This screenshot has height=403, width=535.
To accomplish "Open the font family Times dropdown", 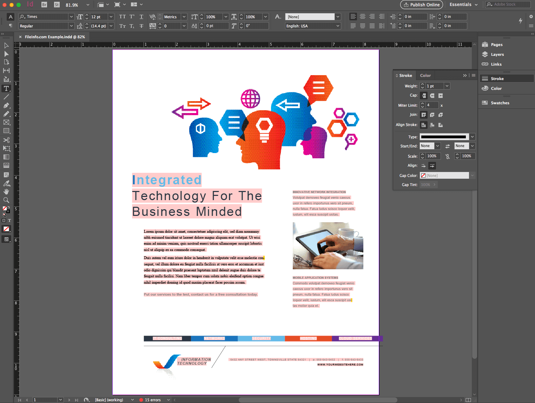I will (71, 16).
